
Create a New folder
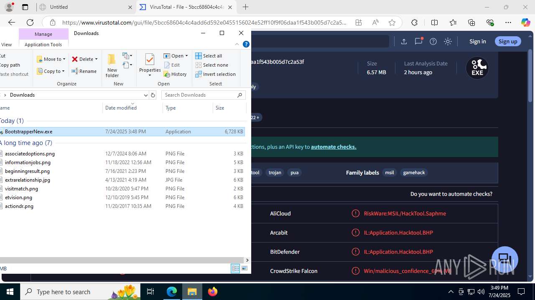coord(112,66)
